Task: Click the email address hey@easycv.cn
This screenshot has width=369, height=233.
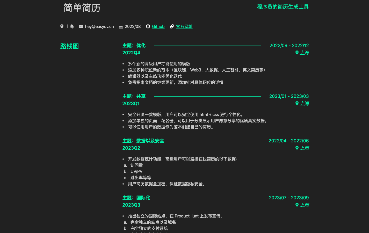Action: click(99, 26)
